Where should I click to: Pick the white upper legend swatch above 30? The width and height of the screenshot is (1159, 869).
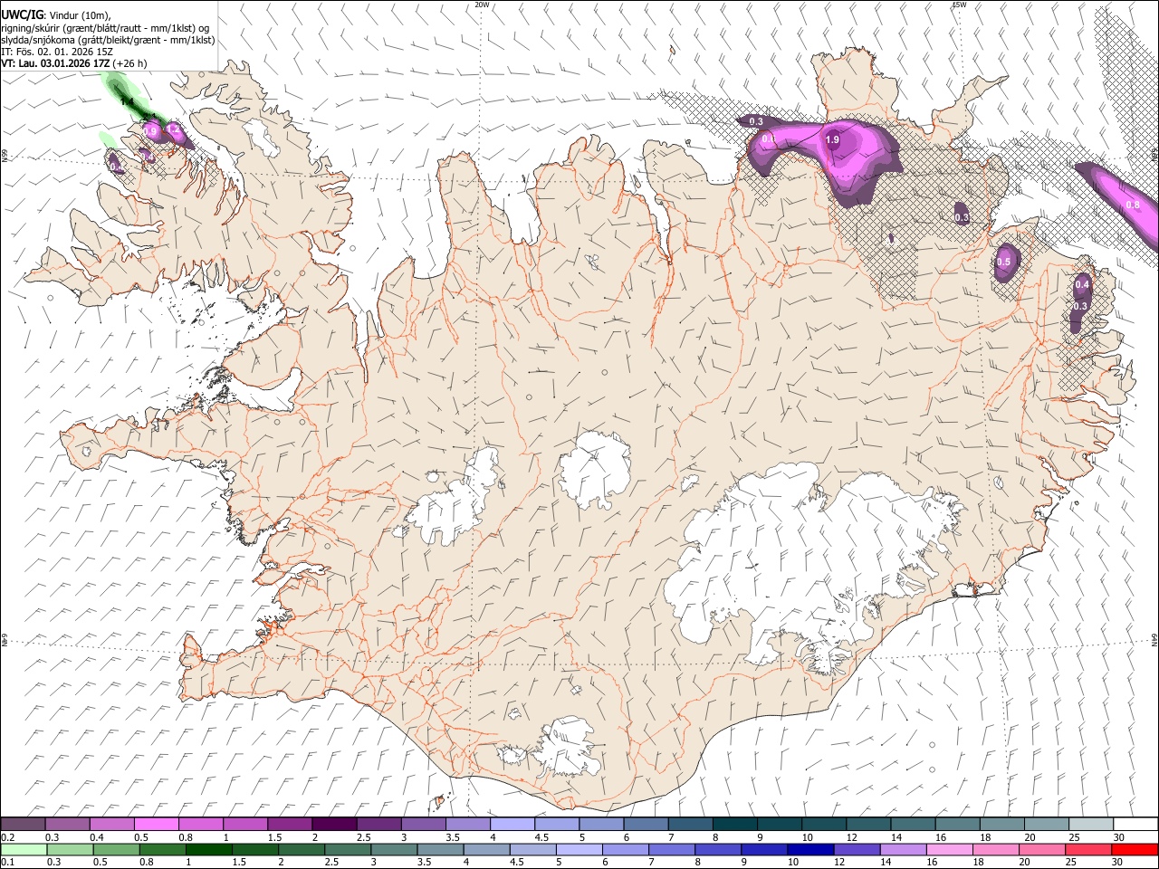point(1135,825)
